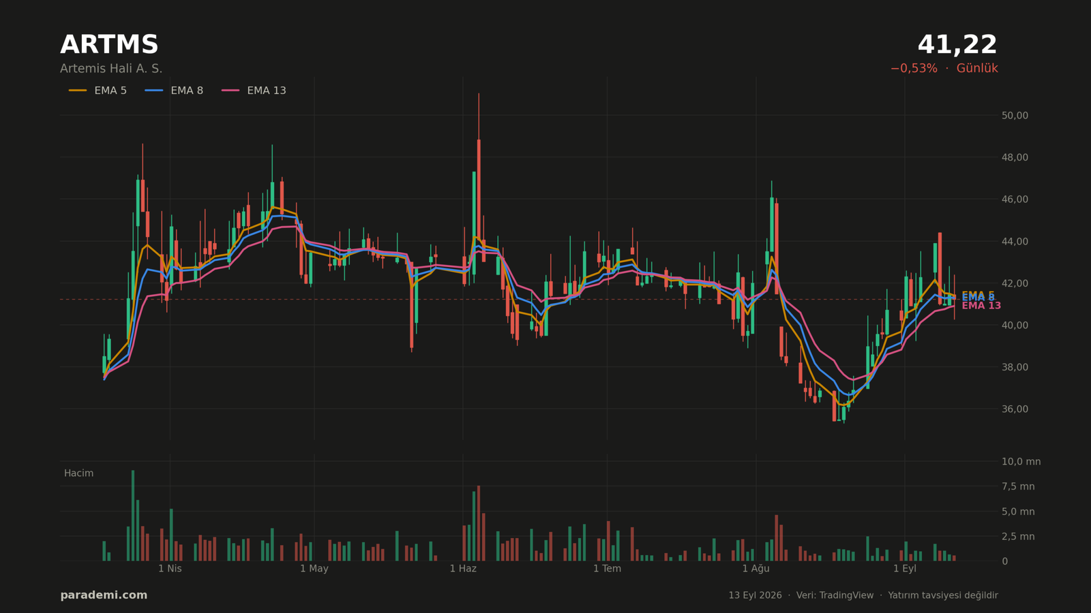Click the blue EMA 8 legend line swatch

tap(154, 91)
